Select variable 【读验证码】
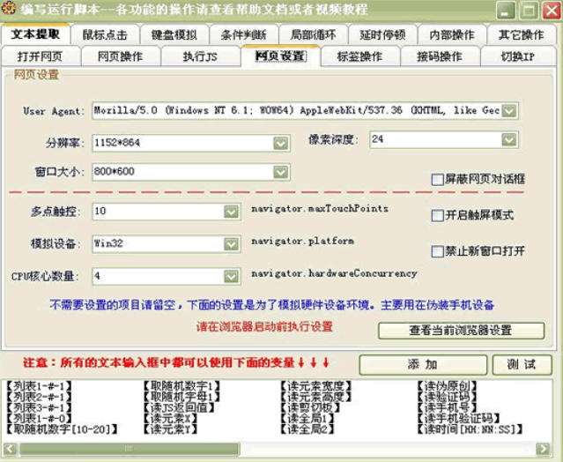Screen dimensions: 563x462 point(448,397)
